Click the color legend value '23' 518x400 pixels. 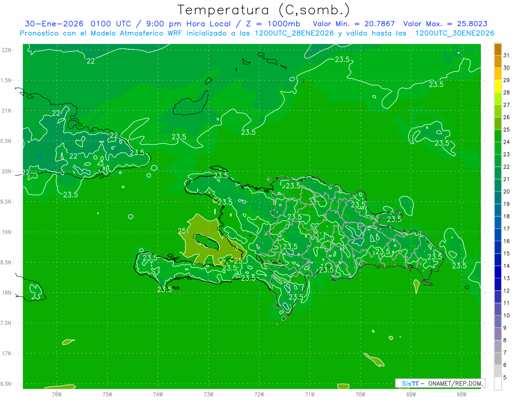tap(506, 154)
